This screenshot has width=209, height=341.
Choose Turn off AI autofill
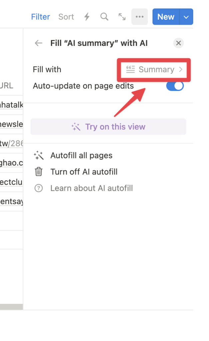84,171
